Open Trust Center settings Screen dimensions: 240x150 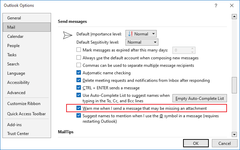27,133
